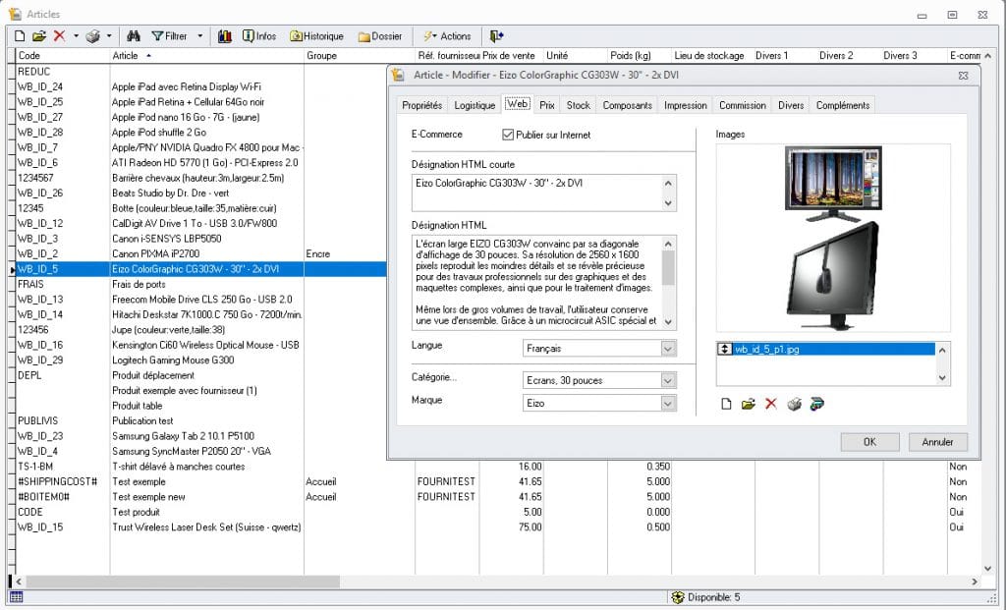
Task: Switch to the Divers tab
Action: tap(791, 105)
